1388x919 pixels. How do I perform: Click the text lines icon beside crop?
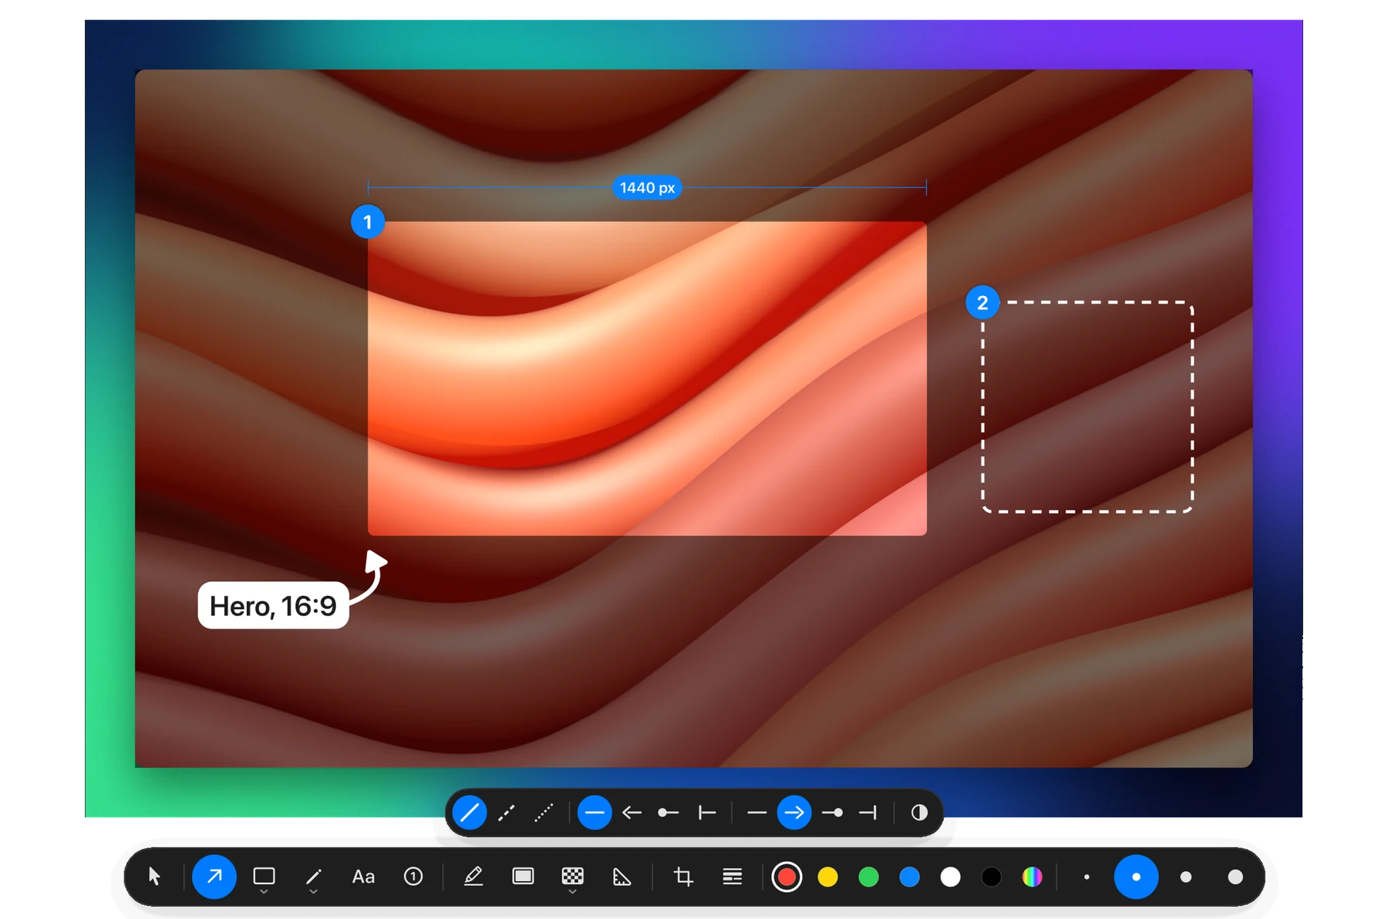click(x=732, y=877)
